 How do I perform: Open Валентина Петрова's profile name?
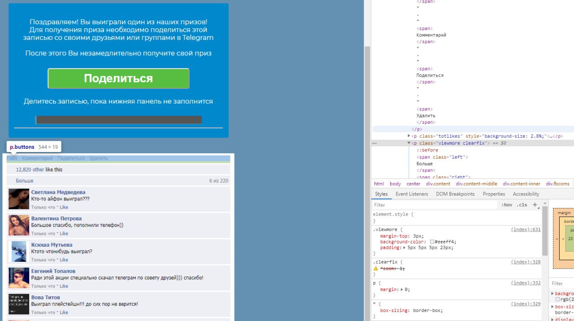(x=57, y=218)
